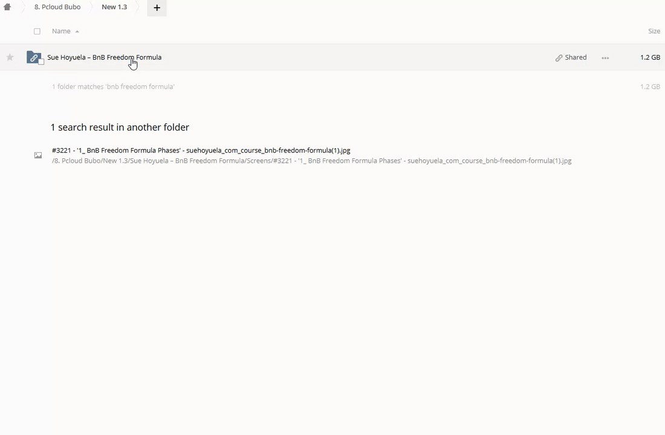665x435 pixels.
Task: Sort the list by Name column
Action: [x=61, y=31]
